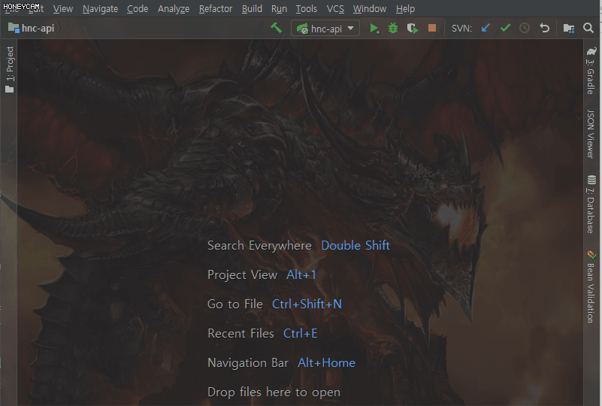Open the Build menu
The width and height of the screenshot is (602, 406).
[x=252, y=9]
